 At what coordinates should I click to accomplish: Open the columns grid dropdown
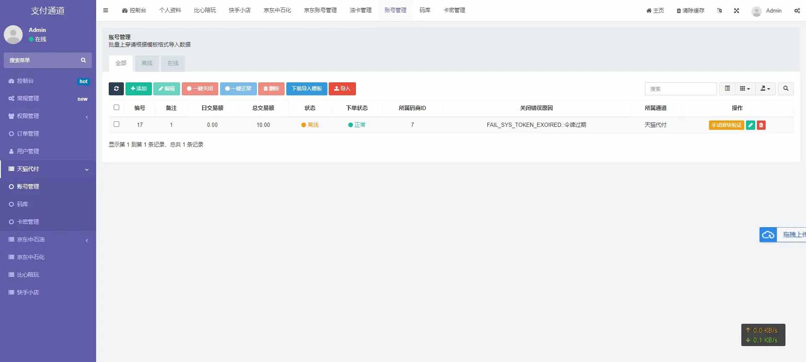pos(745,89)
